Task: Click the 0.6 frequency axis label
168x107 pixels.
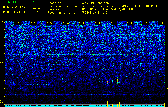Action: [x=2, y=102]
